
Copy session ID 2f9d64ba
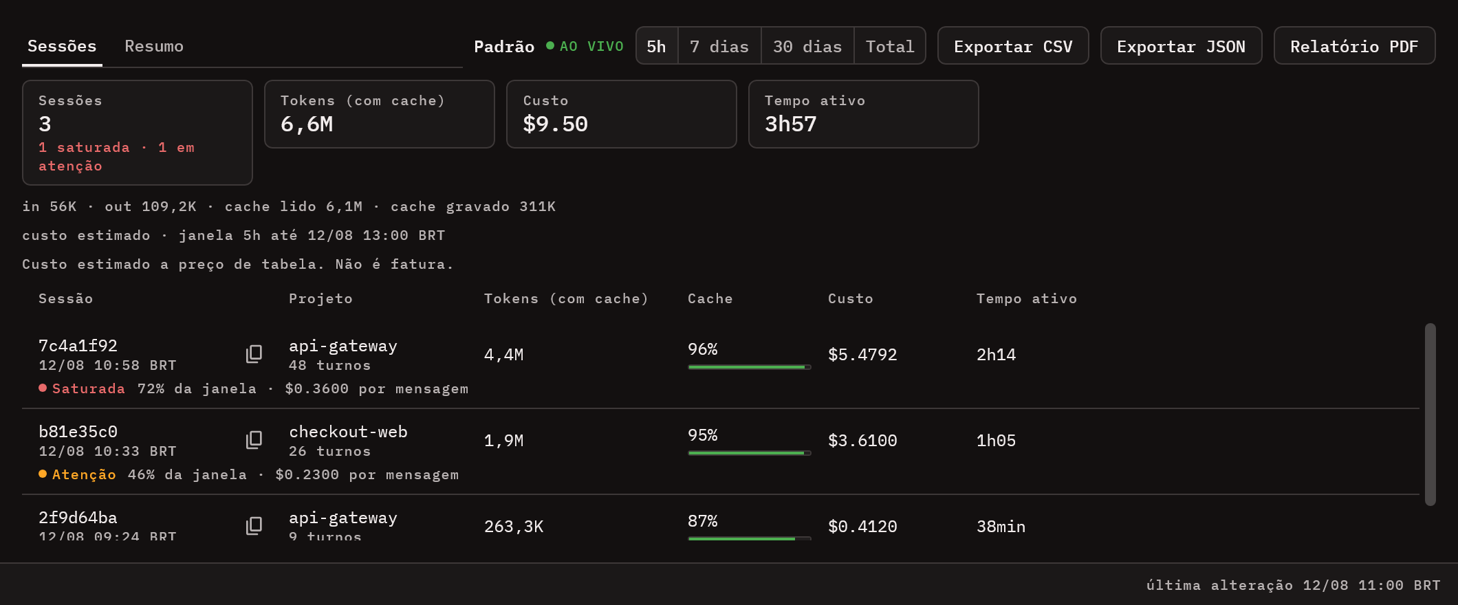click(x=254, y=526)
